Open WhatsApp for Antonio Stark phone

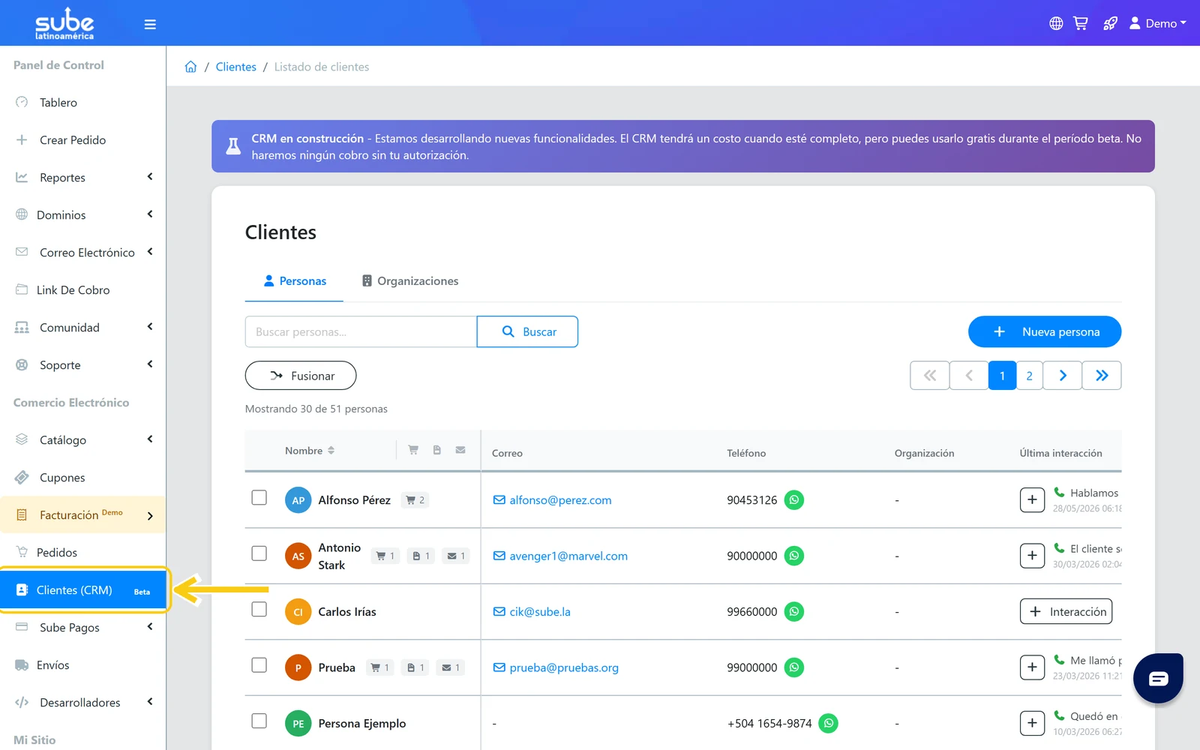pos(794,556)
